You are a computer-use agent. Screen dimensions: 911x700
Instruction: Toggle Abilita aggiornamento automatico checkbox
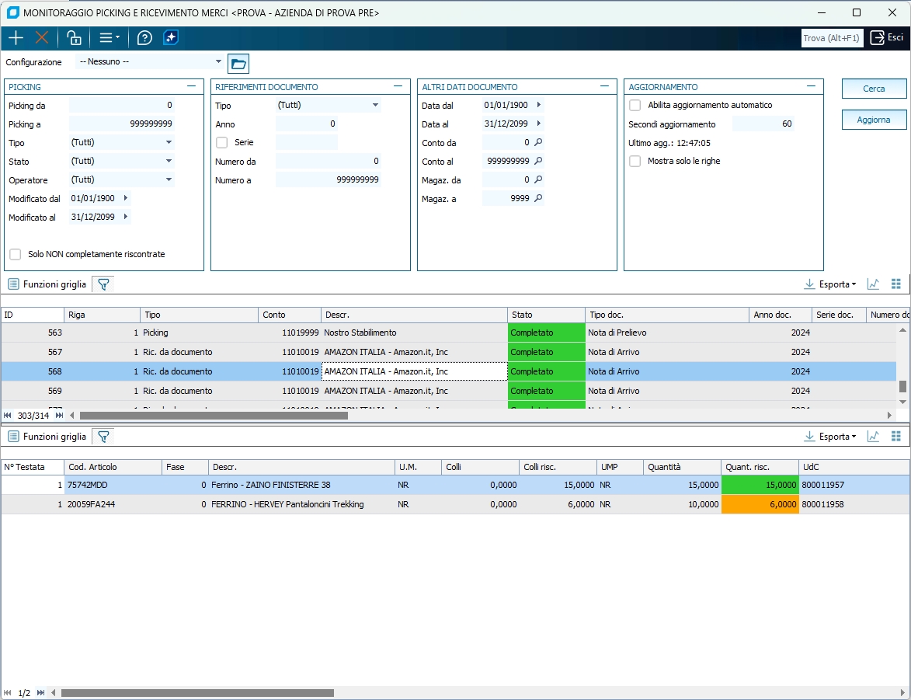(x=635, y=106)
